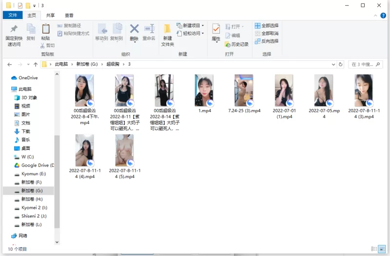390x256 pixels.
Task: Select Google Drive in the navigation pane
Action: pos(34,165)
